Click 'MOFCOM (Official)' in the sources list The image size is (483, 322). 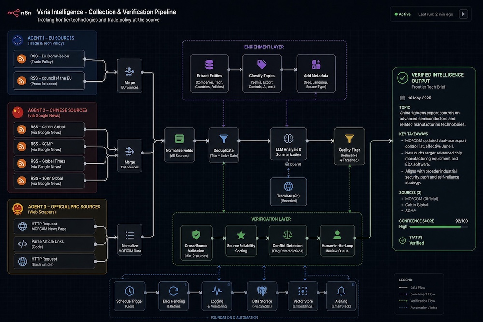[421, 199]
